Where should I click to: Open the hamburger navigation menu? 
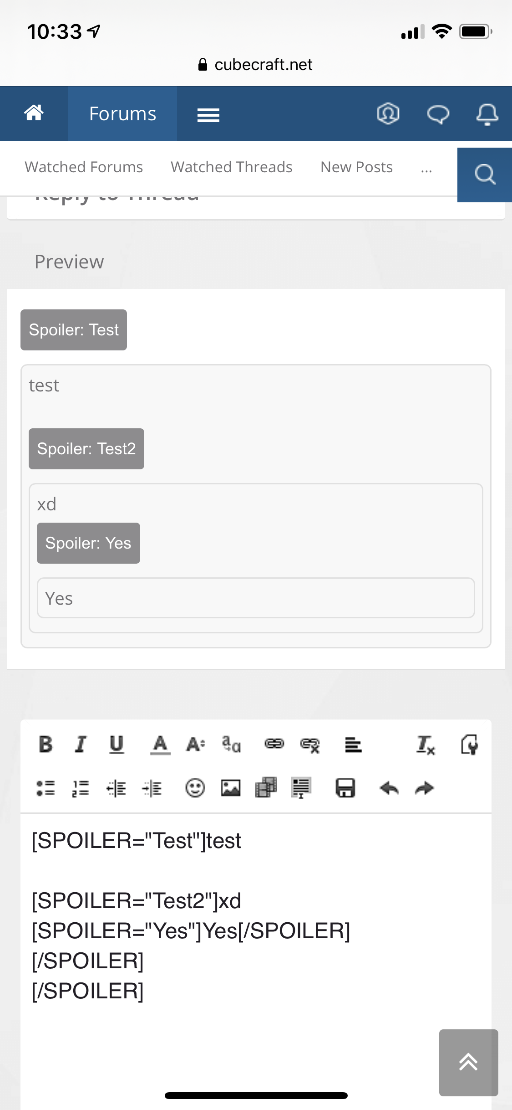click(208, 115)
